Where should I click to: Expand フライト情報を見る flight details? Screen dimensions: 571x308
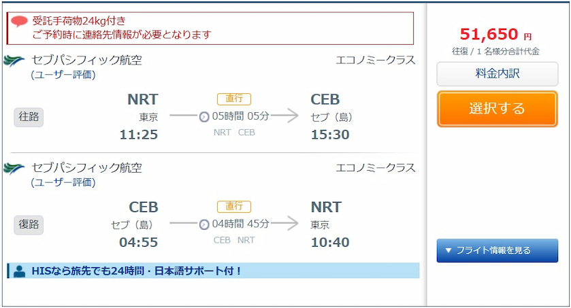coord(497,250)
